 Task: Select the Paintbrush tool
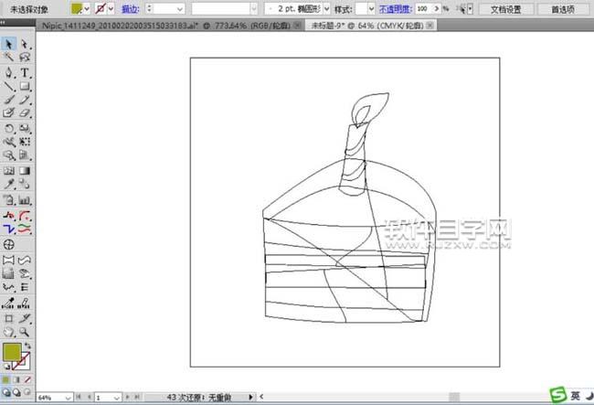[8, 100]
